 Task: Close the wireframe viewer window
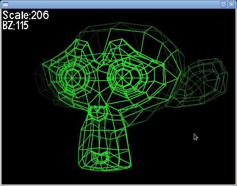coord(231,4)
